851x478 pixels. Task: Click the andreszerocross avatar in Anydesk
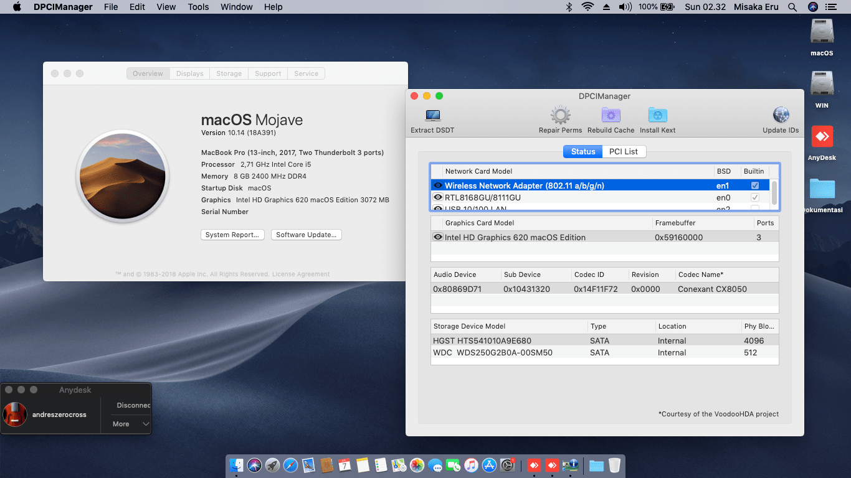point(15,415)
